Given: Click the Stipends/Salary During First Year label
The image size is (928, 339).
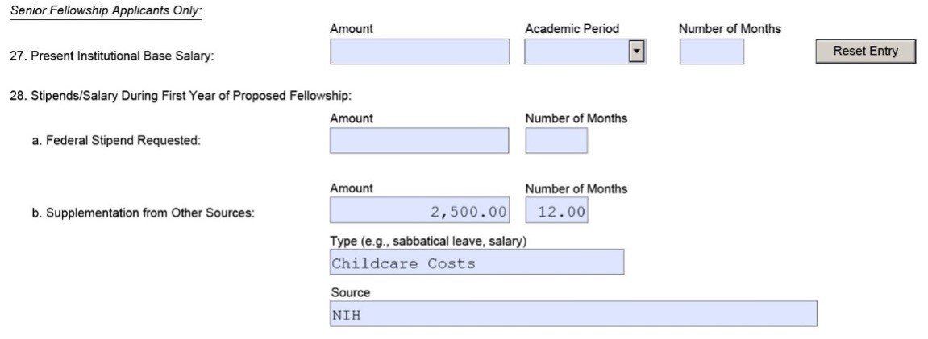Looking at the screenshot, I should click(x=181, y=97).
